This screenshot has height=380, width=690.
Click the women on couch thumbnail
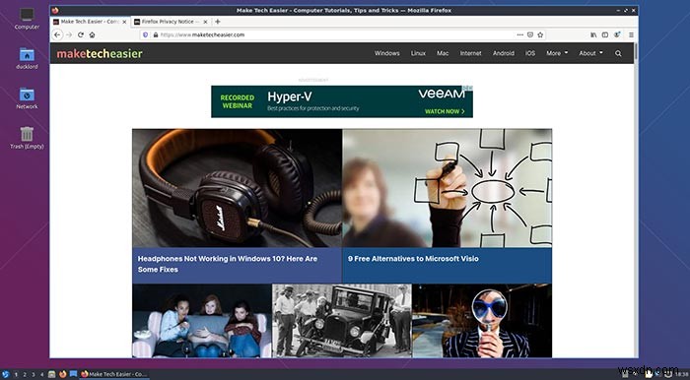(x=202, y=321)
